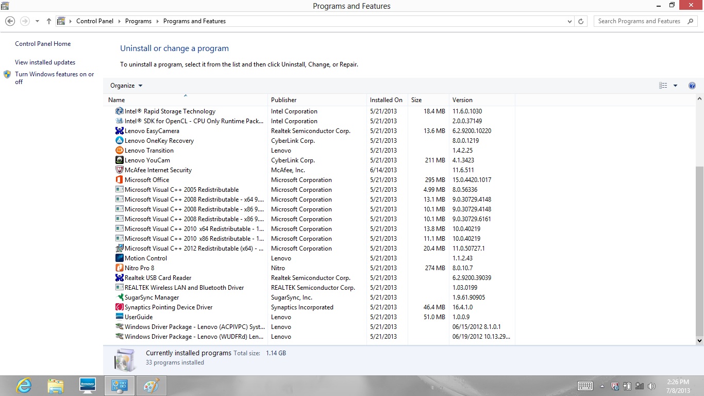704x396 pixels.
Task: Click the Lenovo EasyCamera program icon
Action: click(120, 131)
